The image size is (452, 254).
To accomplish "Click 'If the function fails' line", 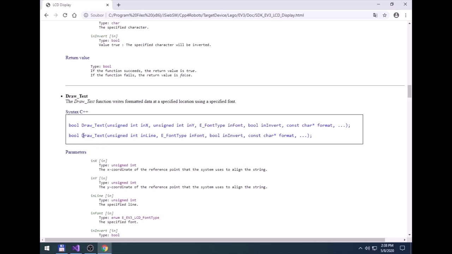I will tap(141, 75).
